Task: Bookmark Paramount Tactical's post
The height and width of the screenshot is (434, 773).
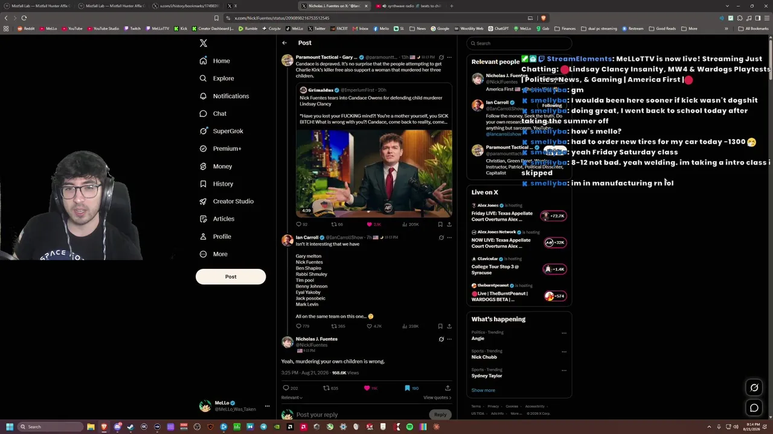Action: coord(440,224)
